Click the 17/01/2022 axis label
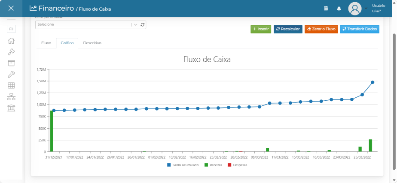 74,157
